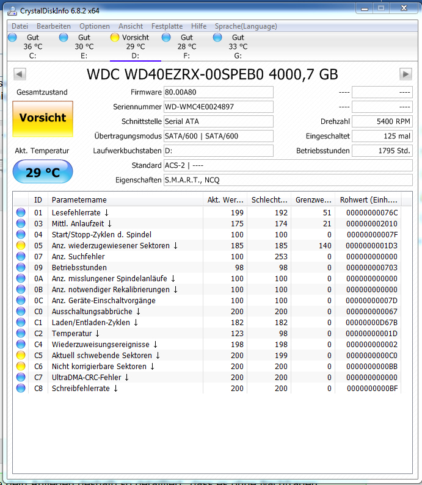Open the Bearbeiten menu

click(54, 26)
